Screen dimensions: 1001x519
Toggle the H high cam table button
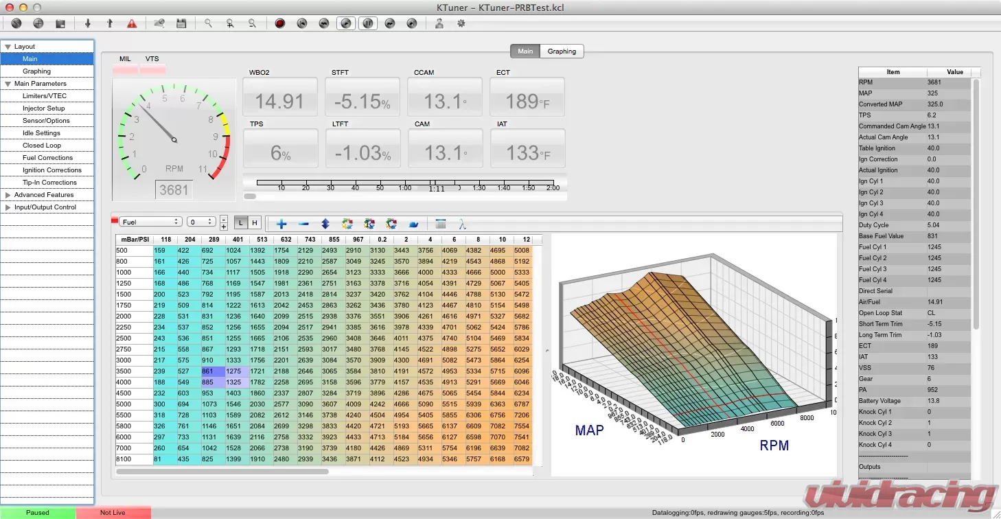pyautogui.click(x=254, y=222)
